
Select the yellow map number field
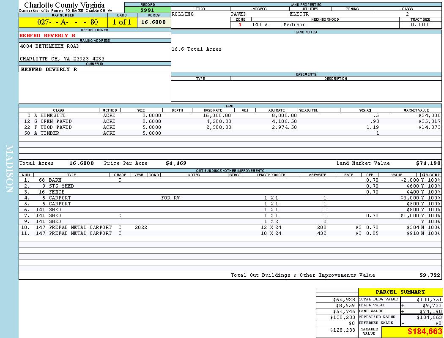click(x=63, y=22)
